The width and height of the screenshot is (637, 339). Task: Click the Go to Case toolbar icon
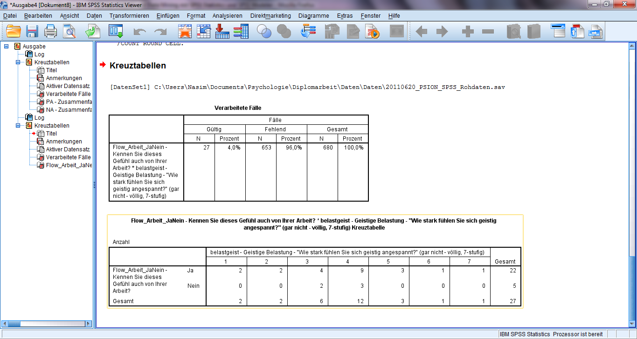(x=204, y=31)
